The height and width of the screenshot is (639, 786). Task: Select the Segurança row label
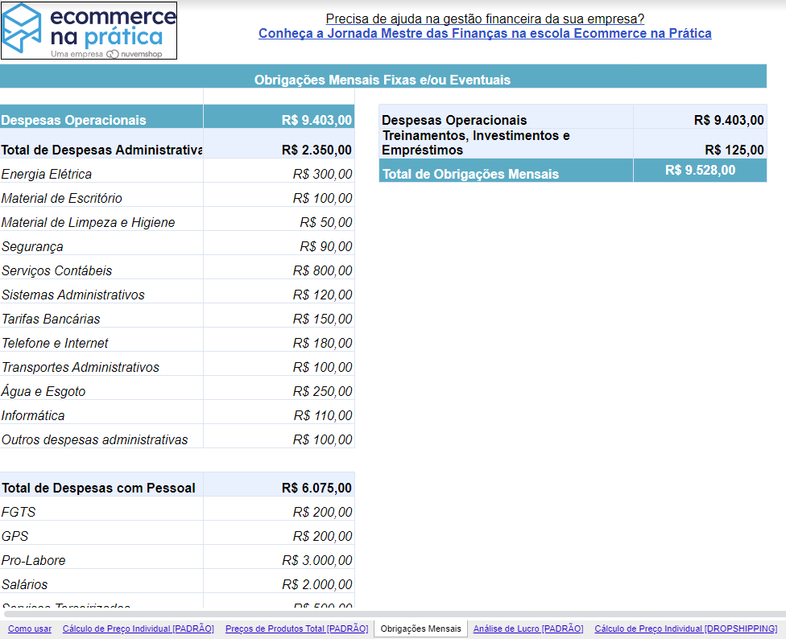tap(101, 243)
